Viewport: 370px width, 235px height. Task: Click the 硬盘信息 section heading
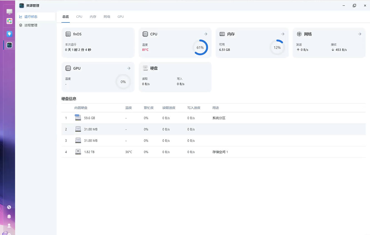coord(69,99)
